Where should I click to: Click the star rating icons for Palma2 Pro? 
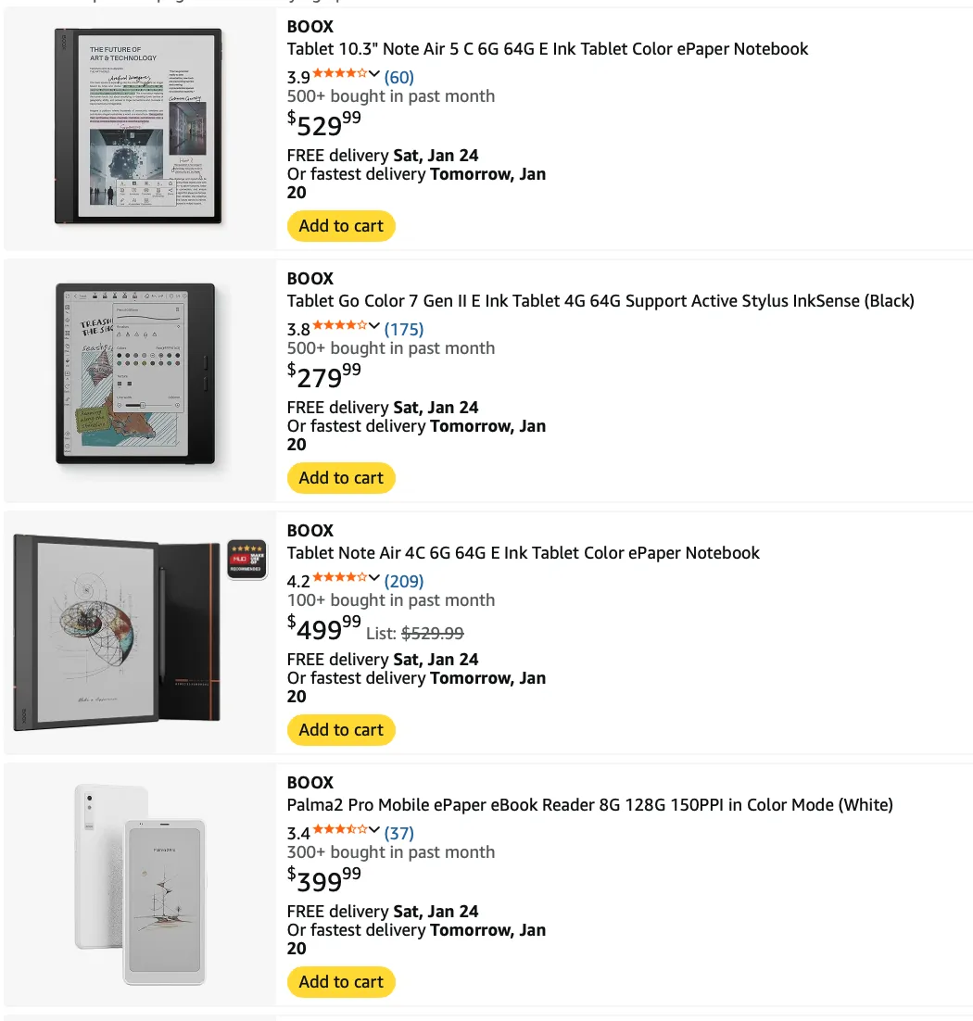(x=339, y=830)
